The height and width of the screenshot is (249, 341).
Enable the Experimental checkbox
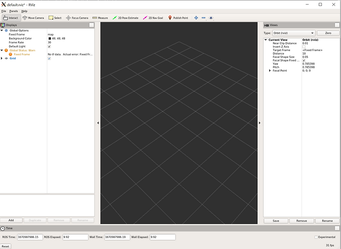[316, 237]
